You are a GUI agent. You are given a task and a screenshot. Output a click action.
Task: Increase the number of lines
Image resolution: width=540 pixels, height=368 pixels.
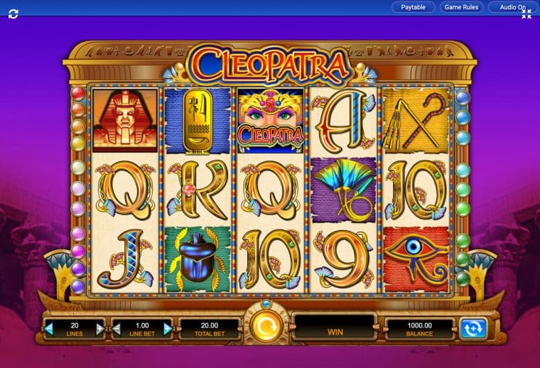pyautogui.click(x=100, y=329)
